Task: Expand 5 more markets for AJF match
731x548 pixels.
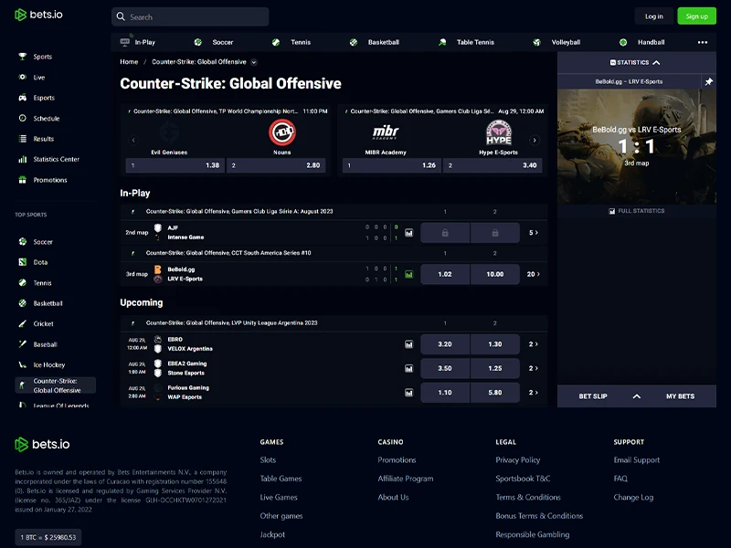Action: click(x=534, y=233)
